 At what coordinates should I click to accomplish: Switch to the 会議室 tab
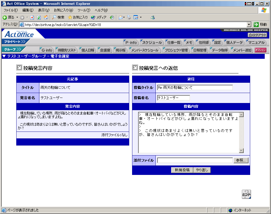point(104,50)
